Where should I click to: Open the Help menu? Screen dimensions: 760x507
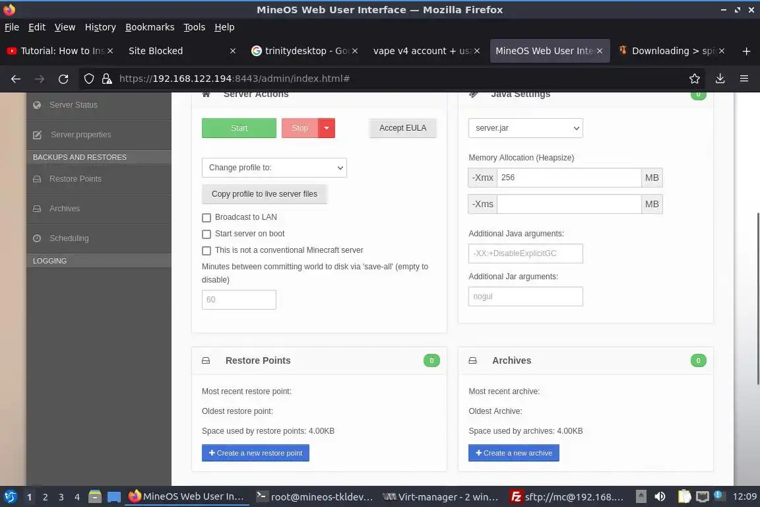(x=224, y=27)
